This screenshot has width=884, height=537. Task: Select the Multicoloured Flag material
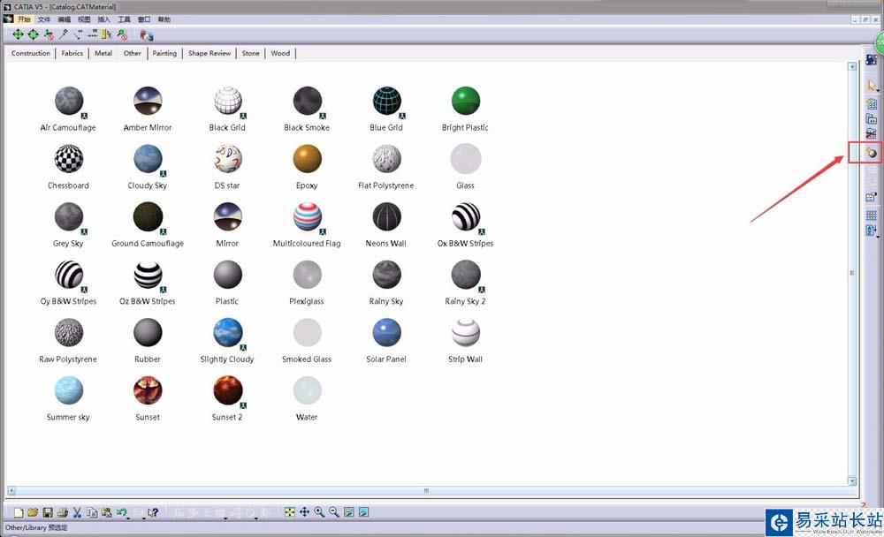point(308,217)
